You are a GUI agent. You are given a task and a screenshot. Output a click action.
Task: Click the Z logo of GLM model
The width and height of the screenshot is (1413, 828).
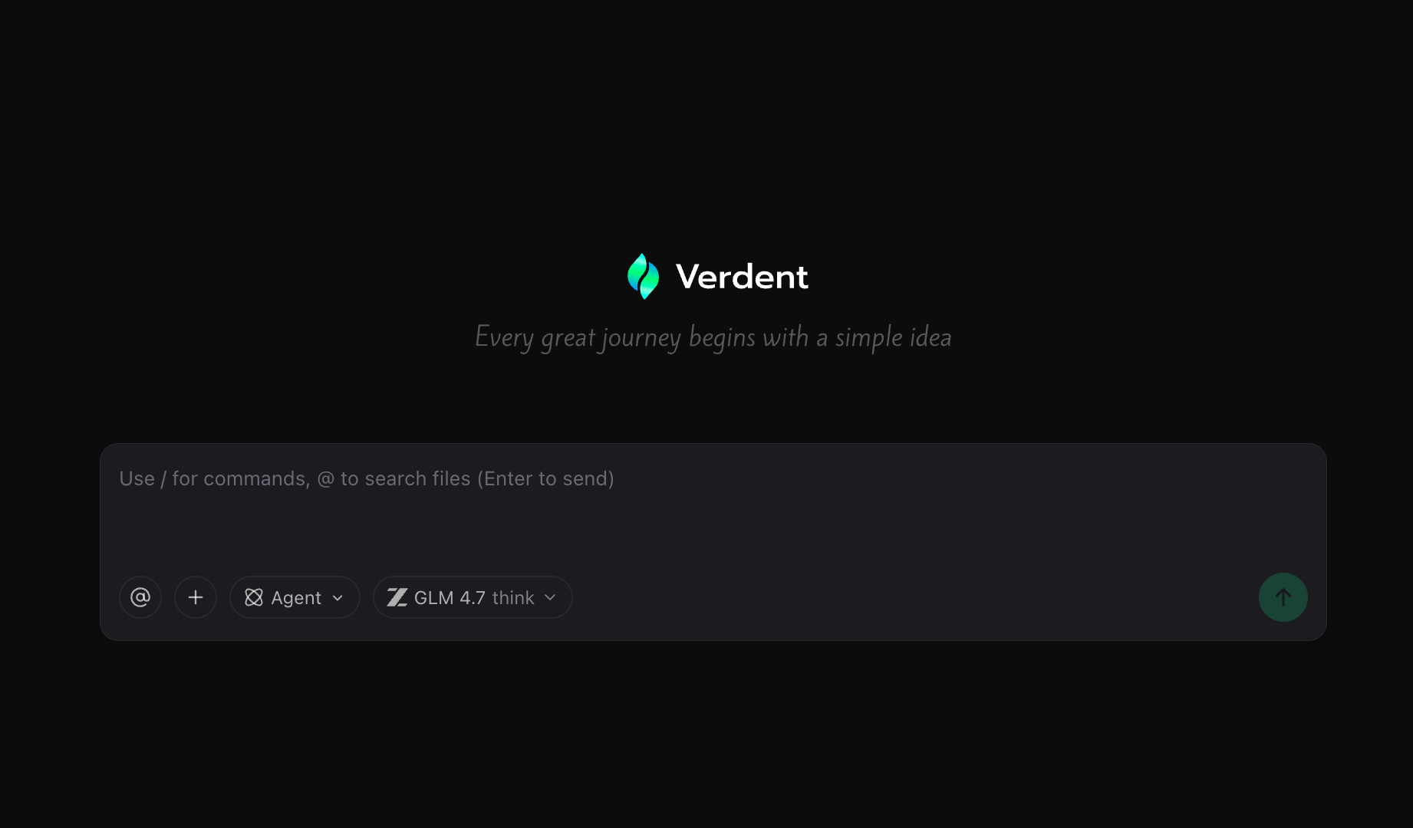point(397,597)
